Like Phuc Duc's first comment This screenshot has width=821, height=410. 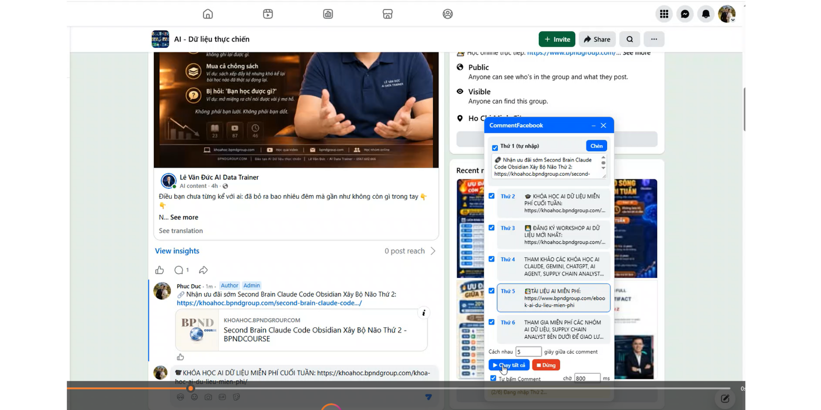(180, 357)
